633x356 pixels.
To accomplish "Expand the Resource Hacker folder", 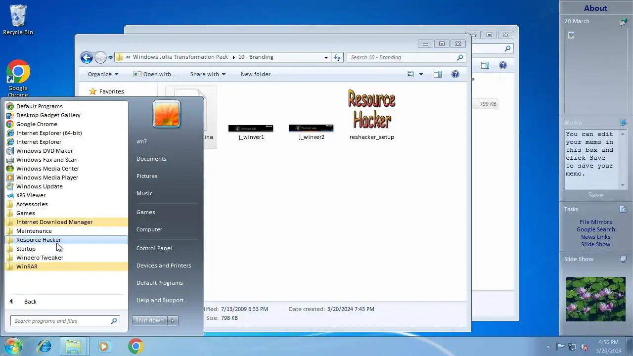I will [x=66, y=240].
